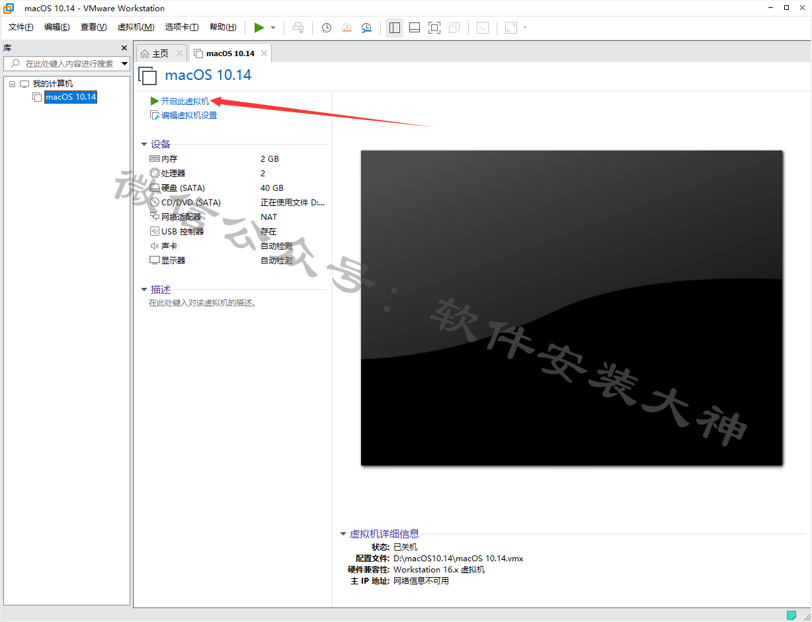Open the 选项卡(T) menu

point(182,27)
